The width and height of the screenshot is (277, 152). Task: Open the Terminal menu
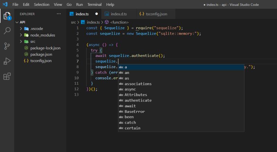[x=95, y=4]
